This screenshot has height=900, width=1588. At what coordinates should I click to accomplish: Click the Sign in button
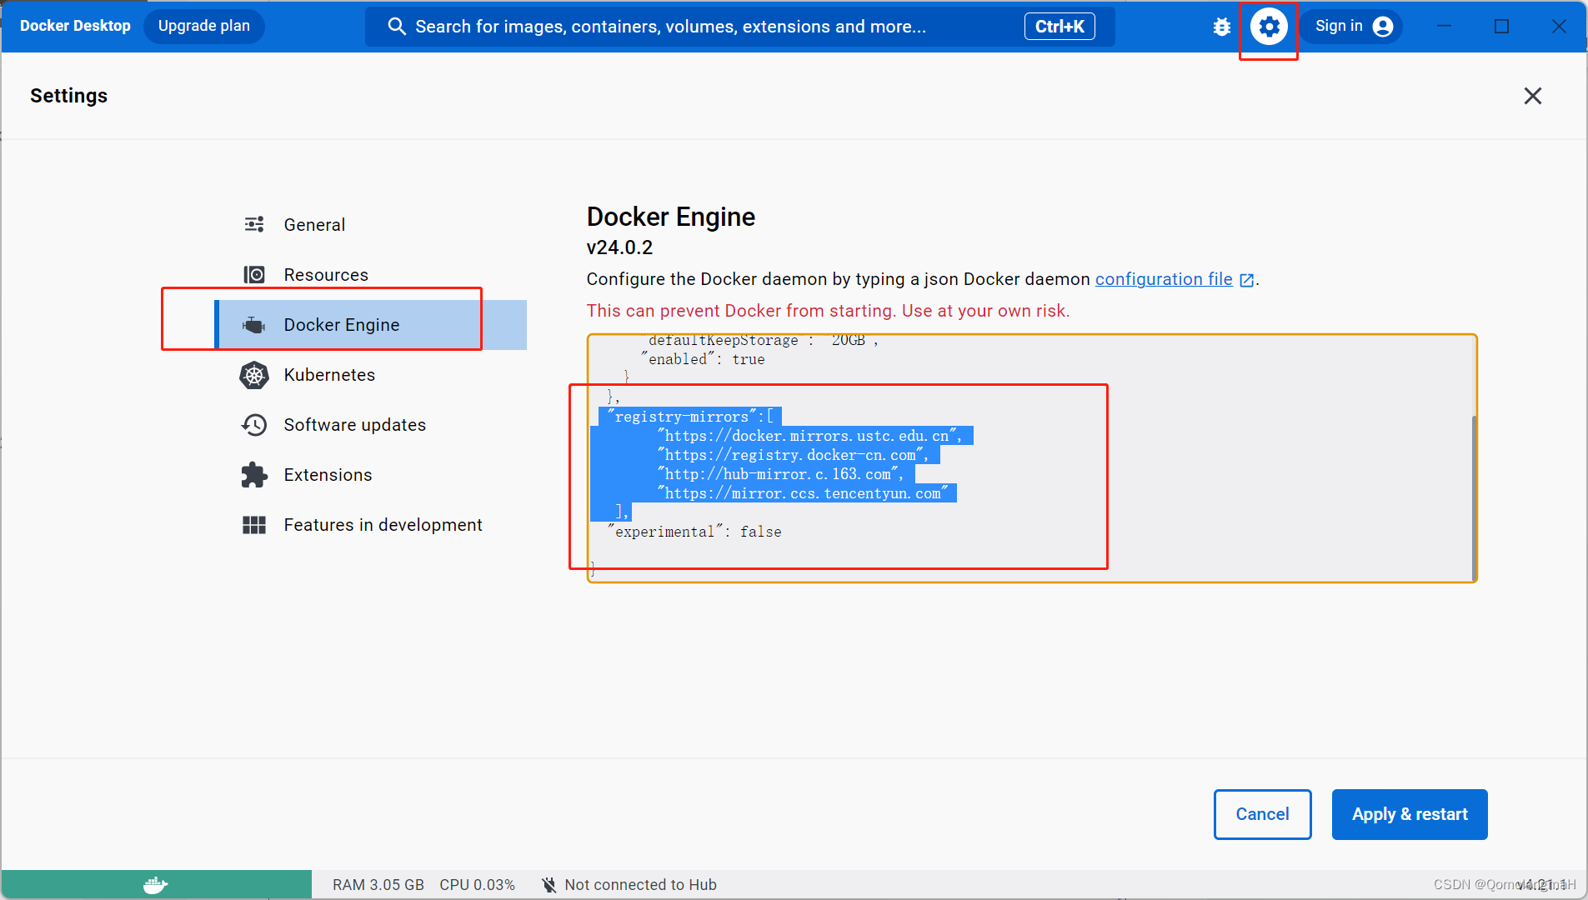pyautogui.click(x=1351, y=27)
